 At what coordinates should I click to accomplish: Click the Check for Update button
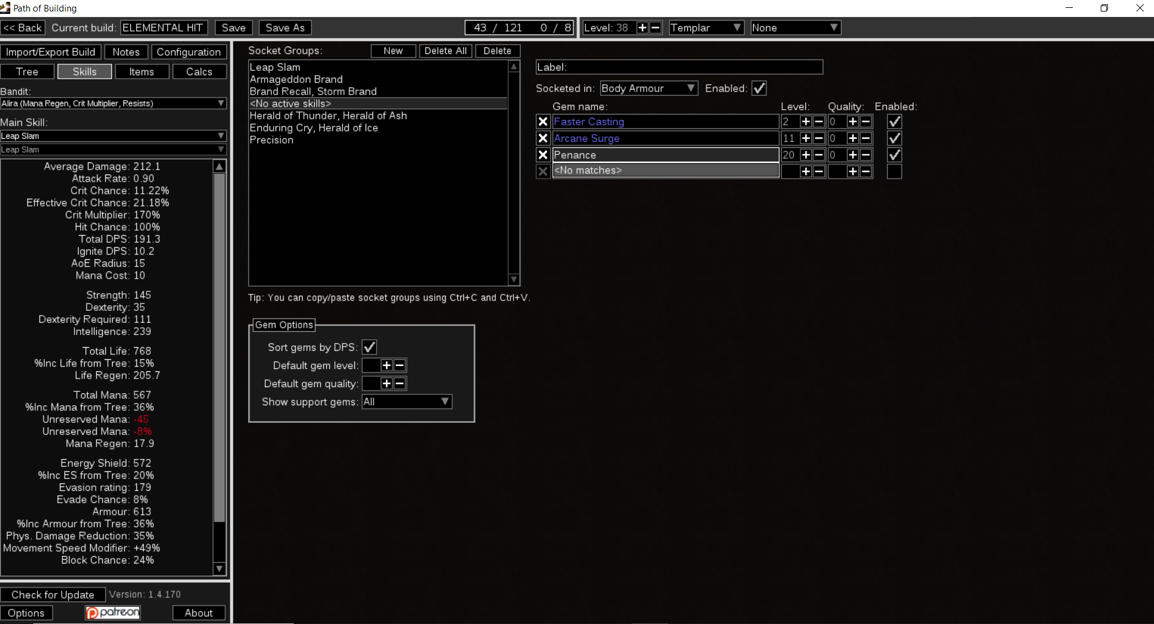tap(53, 594)
